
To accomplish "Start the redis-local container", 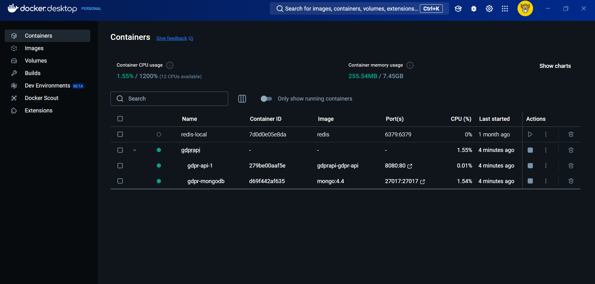I will [530, 134].
